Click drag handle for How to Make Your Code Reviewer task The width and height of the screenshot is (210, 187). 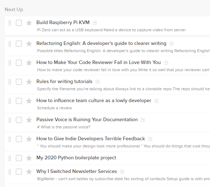tap(10, 63)
